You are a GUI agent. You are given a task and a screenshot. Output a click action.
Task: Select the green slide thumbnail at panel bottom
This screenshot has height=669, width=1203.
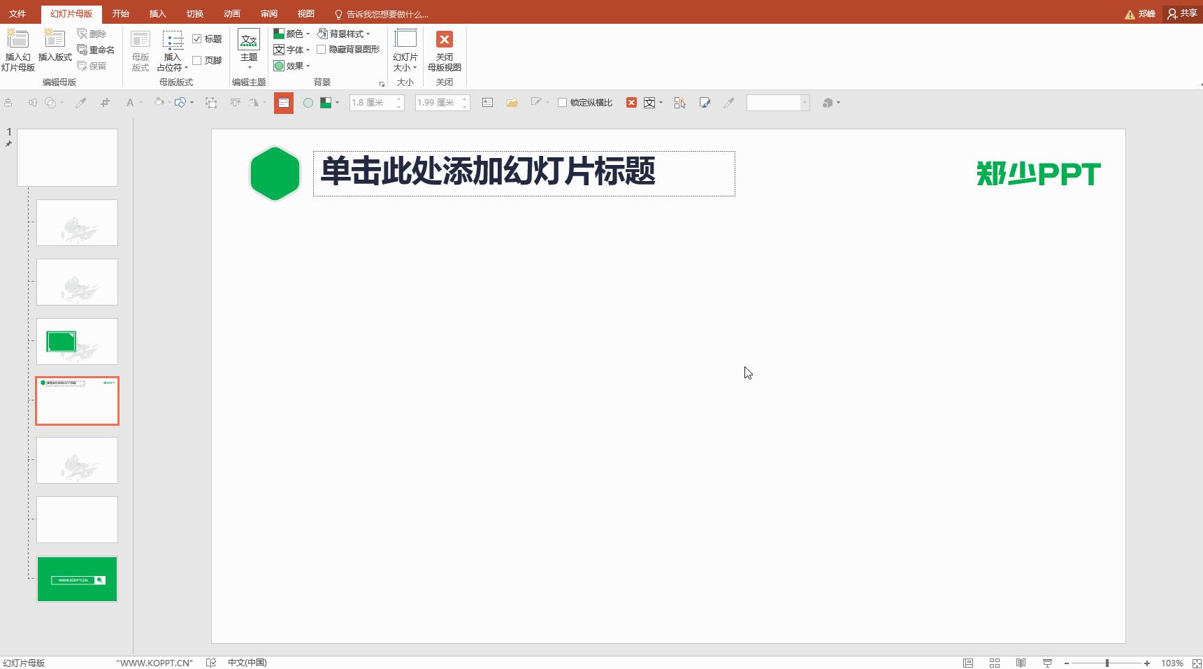(x=77, y=579)
